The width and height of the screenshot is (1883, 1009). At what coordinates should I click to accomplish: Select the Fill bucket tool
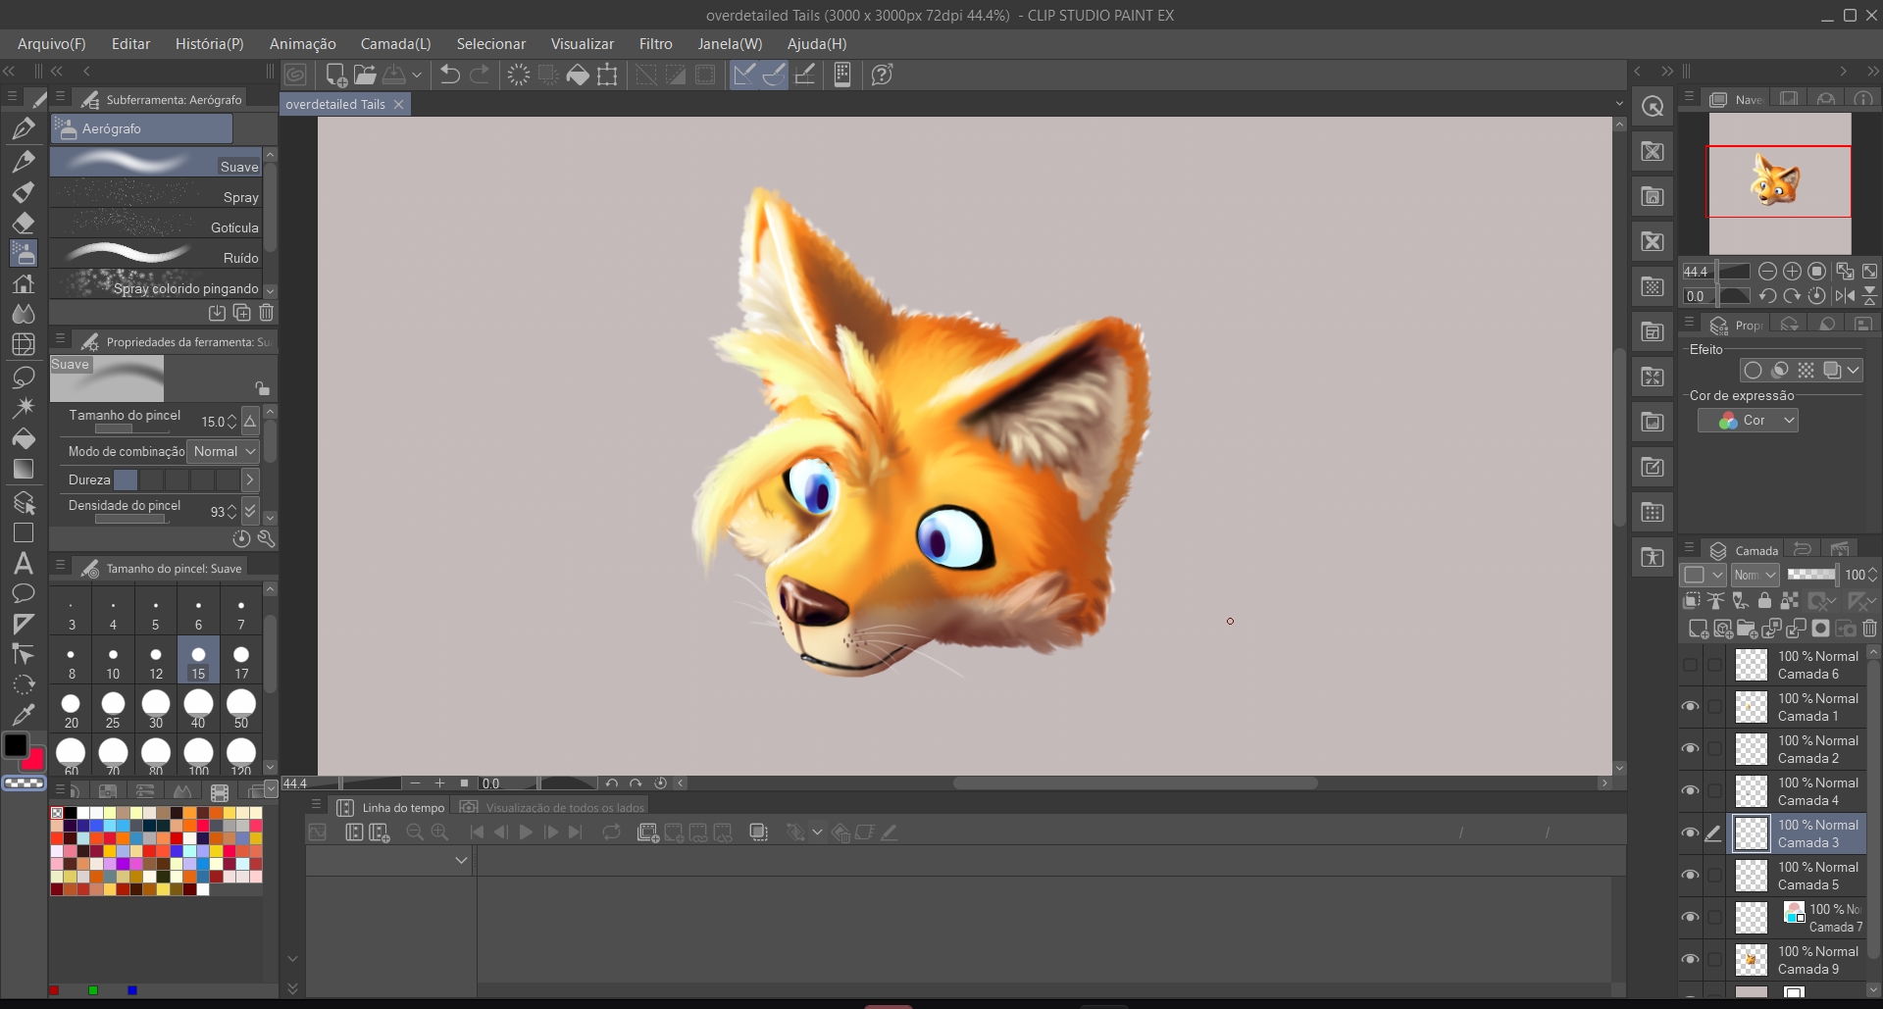tap(24, 438)
